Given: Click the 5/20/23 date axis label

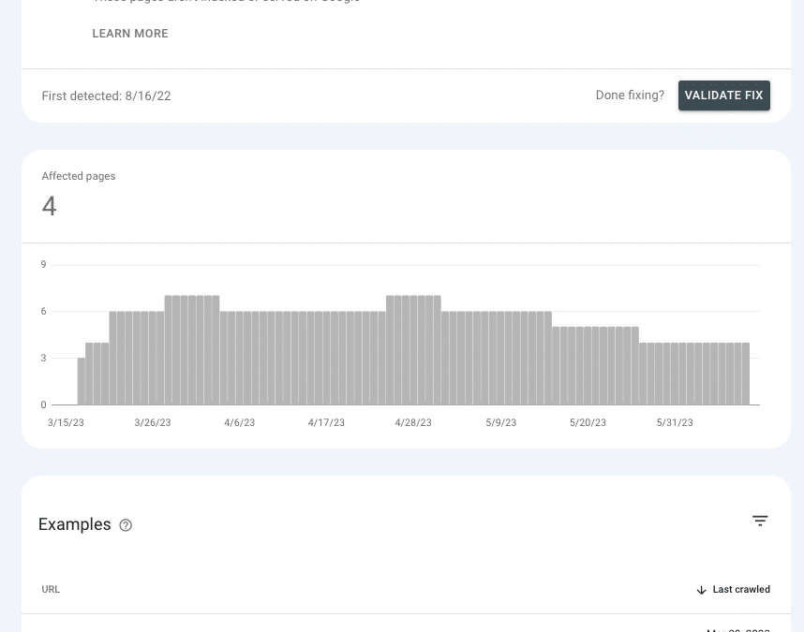Looking at the screenshot, I should tap(588, 422).
